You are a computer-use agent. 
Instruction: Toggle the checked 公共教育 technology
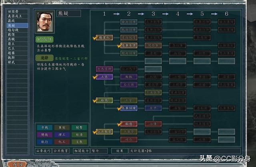point(104,132)
